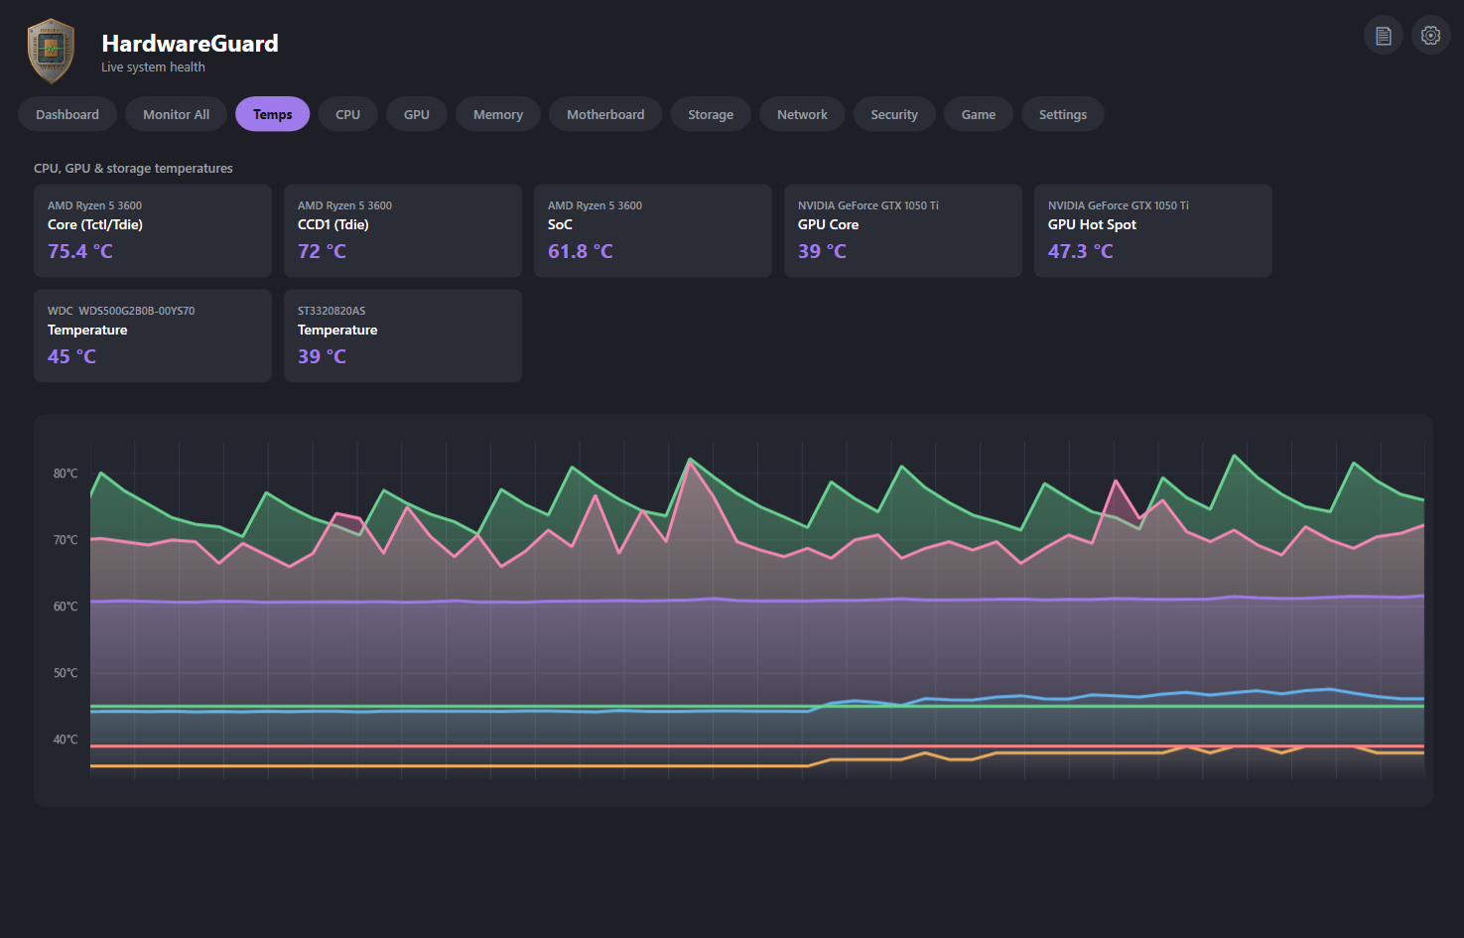Viewport: 1464px width, 938px height.
Task: Click the 75.4 °C value
Action: click(80, 251)
